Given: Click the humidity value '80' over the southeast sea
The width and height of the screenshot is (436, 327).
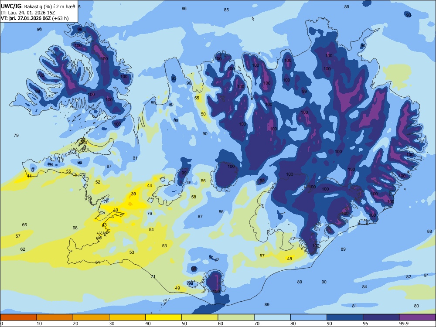Looking at the screenshot, I should tap(416, 306).
